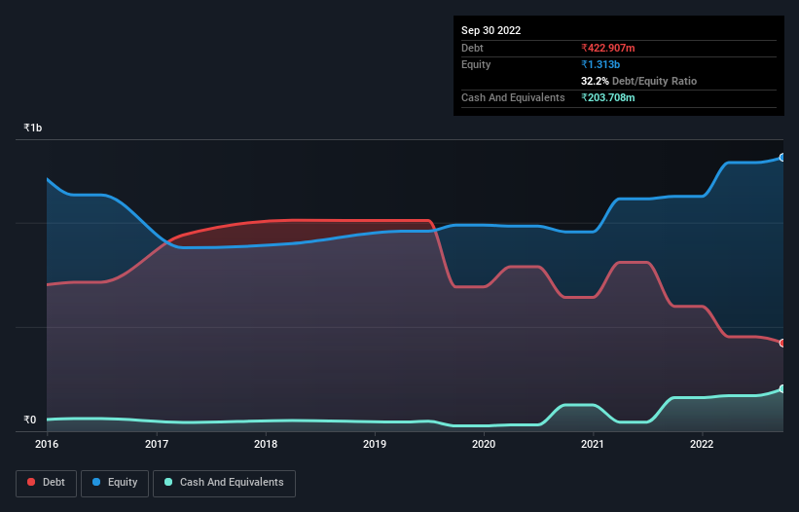Select the Cash endpoint marker on the teal line
The image size is (799, 512).
click(x=782, y=388)
